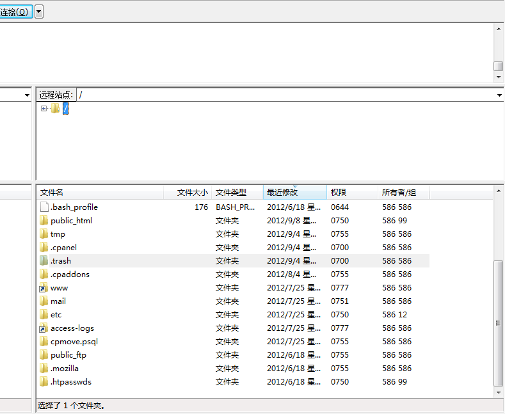505x414 pixels.
Task: Select the cpmove.psql folder name
Action: click(x=74, y=342)
